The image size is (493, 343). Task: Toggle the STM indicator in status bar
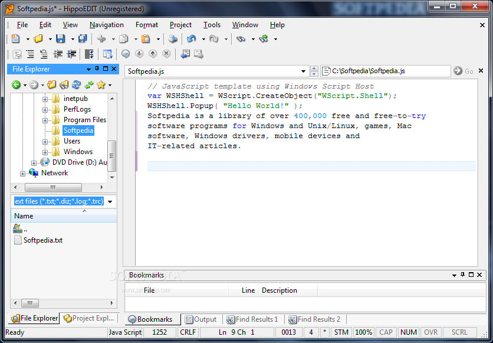click(341, 332)
